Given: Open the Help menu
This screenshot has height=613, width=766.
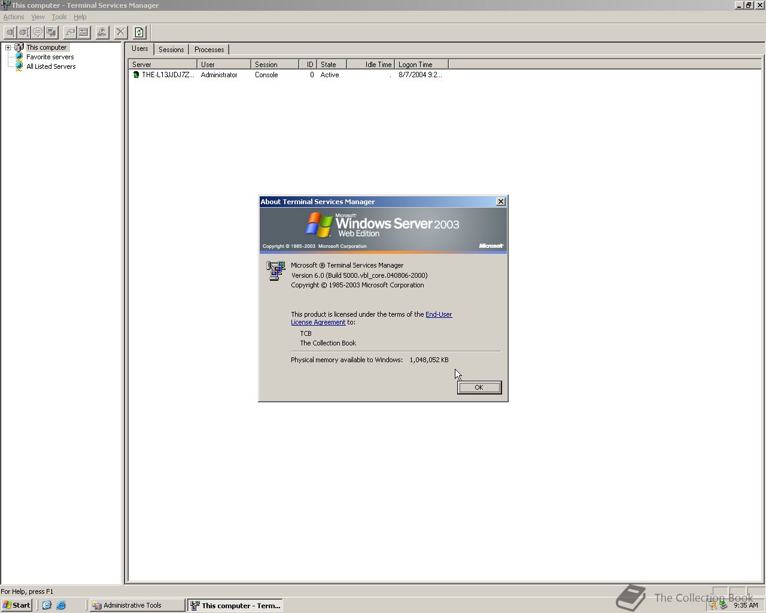Looking at the screenshot, I should [80, 17].
